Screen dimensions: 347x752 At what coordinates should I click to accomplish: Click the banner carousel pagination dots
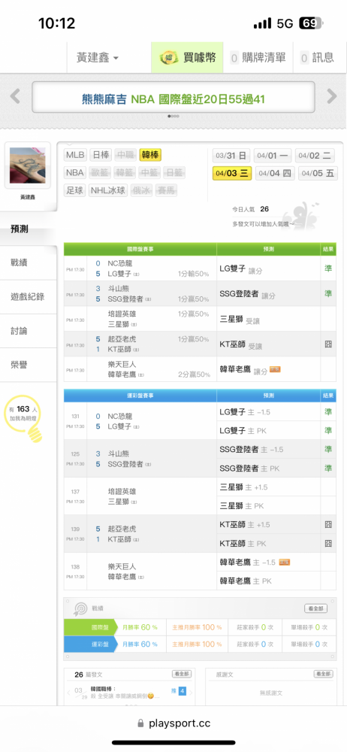173,116
